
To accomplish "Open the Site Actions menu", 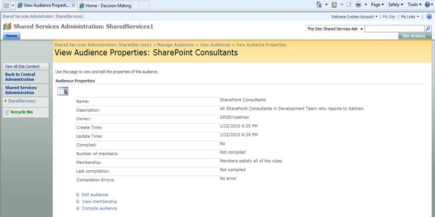I will (x=415, y=36).
